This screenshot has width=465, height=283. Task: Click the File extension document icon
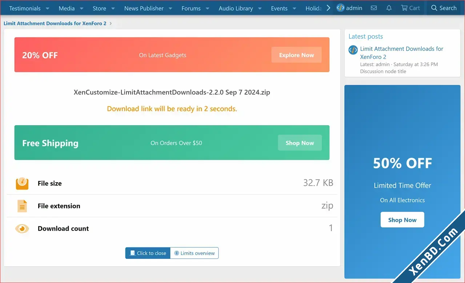(22, 206)
